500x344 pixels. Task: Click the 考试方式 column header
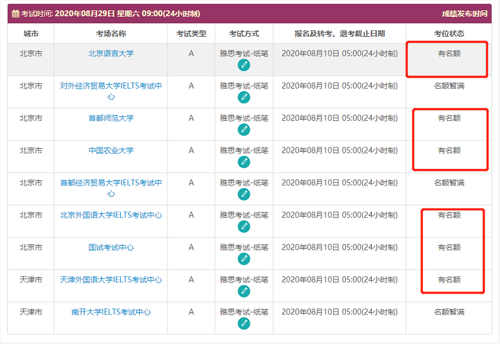(x=244, y=34)
